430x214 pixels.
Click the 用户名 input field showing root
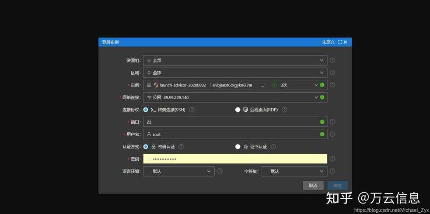click(x=235, y=135)
